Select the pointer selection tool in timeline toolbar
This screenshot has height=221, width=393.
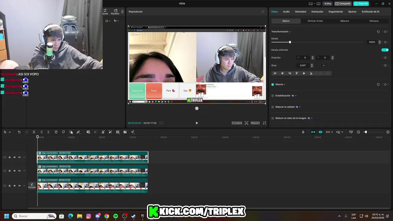click(5, 132)
